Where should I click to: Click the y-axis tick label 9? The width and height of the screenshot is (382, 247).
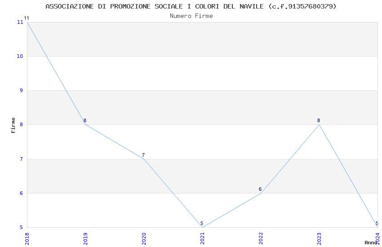(x=22, y=90)
